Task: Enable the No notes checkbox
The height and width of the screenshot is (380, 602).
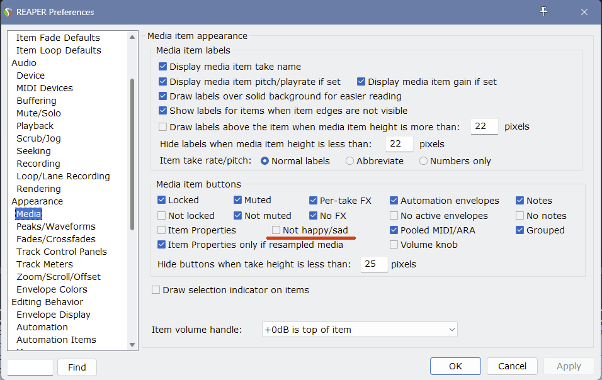Action: click(x=520, y=216)
